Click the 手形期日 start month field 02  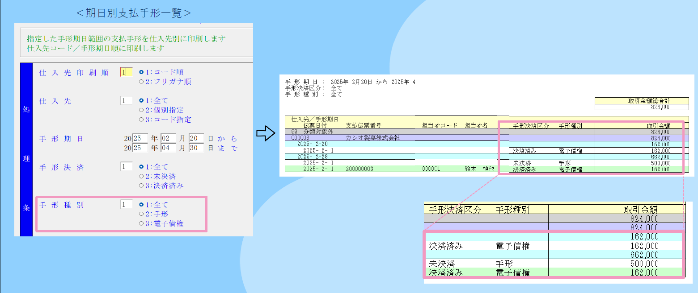tap(169, 139)
